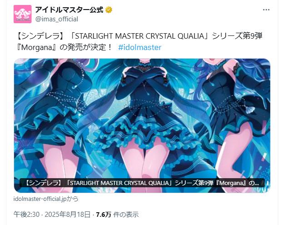This screenshot has height=225, width=282.
Task: Click the 午後2:30 timestamp
Action: (26, 215)
